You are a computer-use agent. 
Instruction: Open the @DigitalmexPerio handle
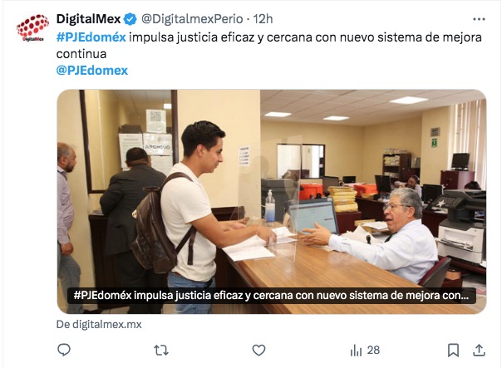pos(192,19)
